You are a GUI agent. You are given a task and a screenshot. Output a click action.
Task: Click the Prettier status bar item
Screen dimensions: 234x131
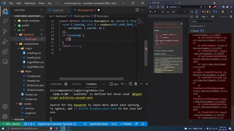[x=126, y=124]
